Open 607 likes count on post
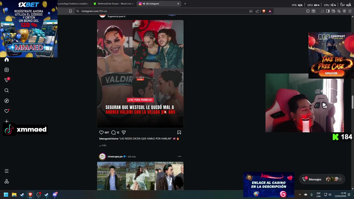This screenshot has height=199, width=354. tap(107, 133)
